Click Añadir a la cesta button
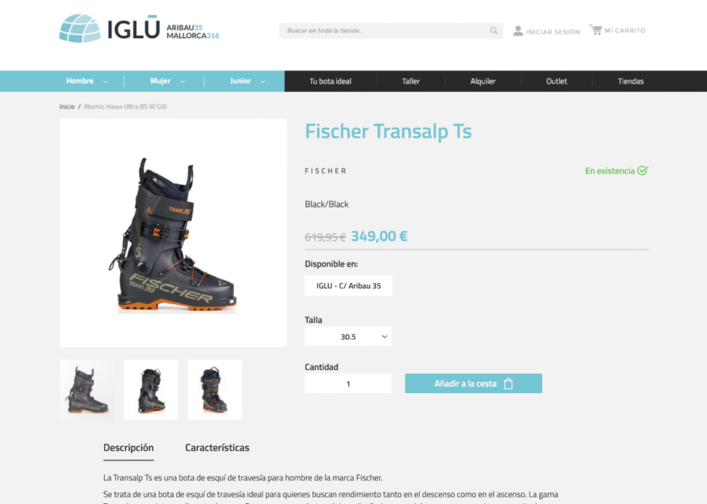 click(x=474, y=383)
